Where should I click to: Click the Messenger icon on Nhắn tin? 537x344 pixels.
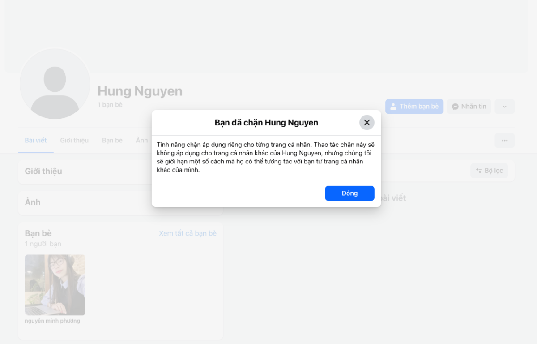(455, 107)
